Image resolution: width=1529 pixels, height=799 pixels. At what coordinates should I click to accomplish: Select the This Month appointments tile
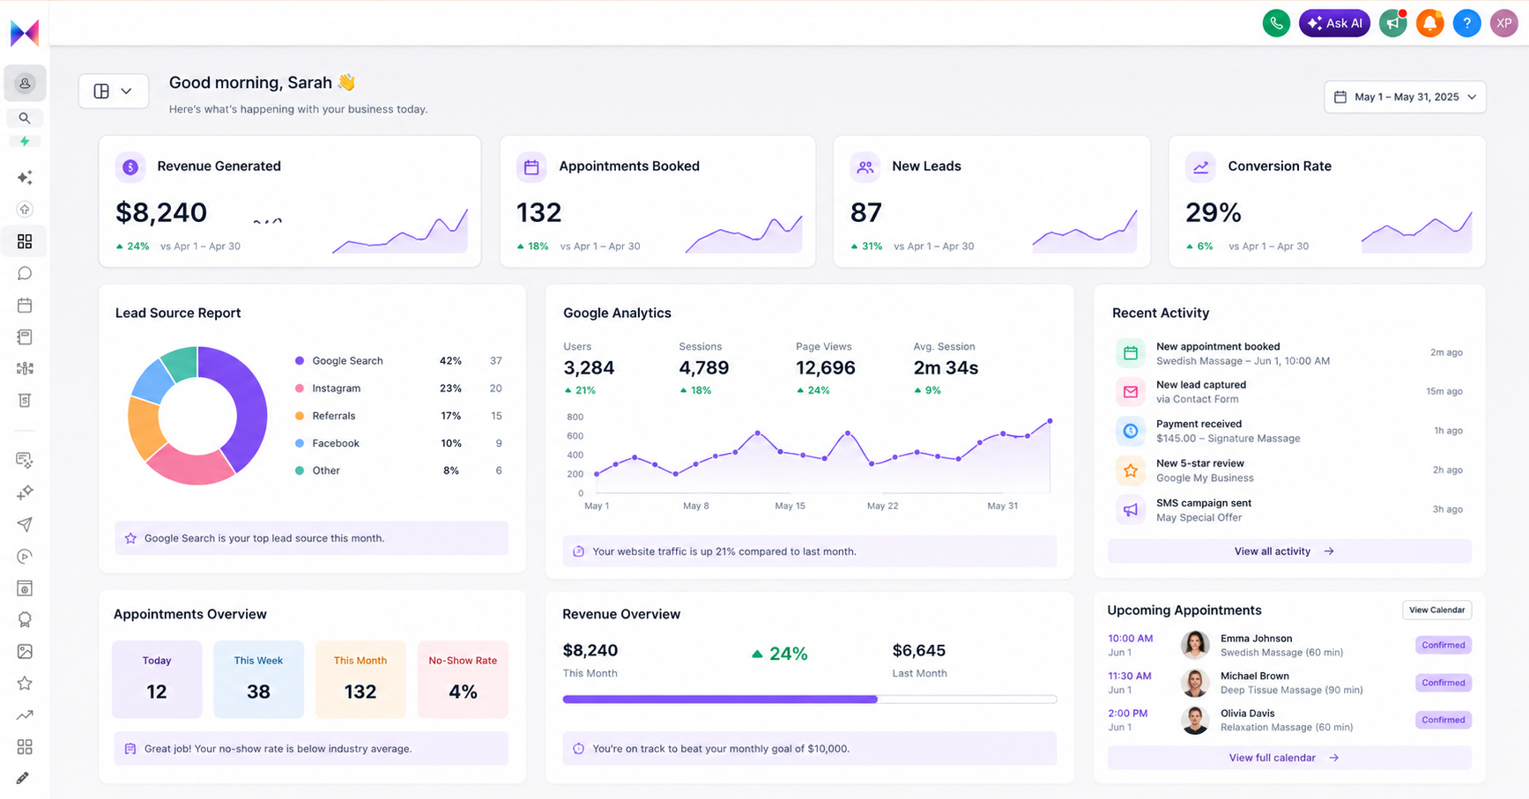pos(360,679)
